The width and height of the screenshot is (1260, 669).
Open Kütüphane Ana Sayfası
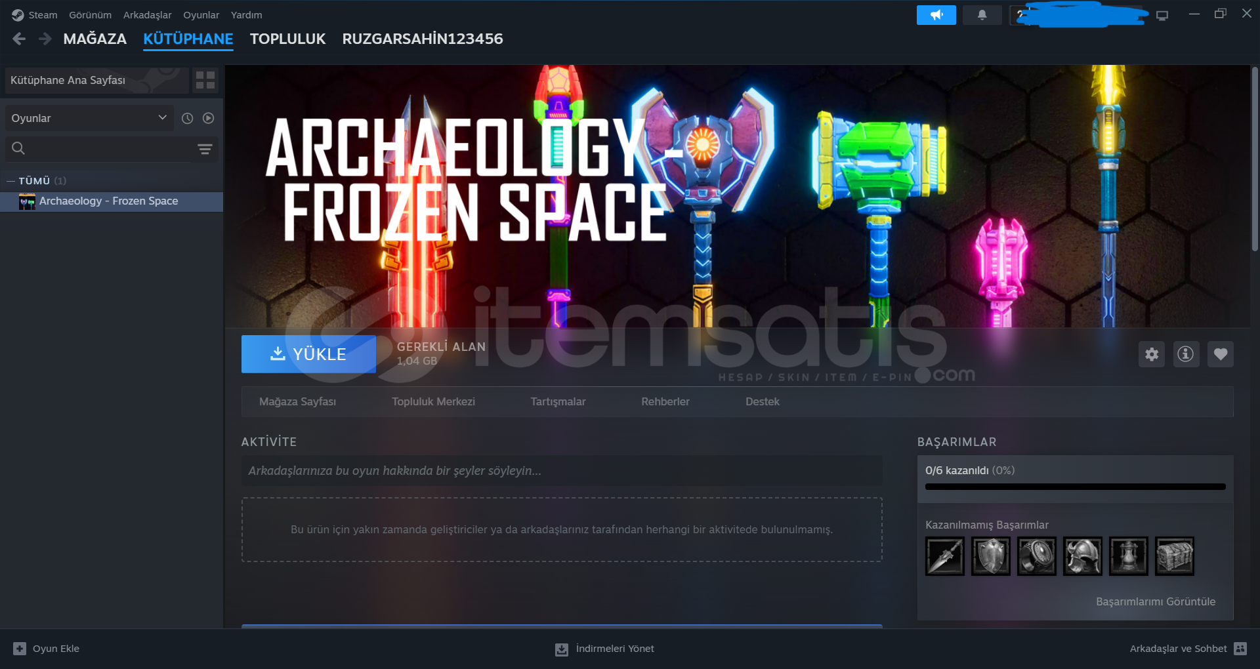(x=96, y=80)
